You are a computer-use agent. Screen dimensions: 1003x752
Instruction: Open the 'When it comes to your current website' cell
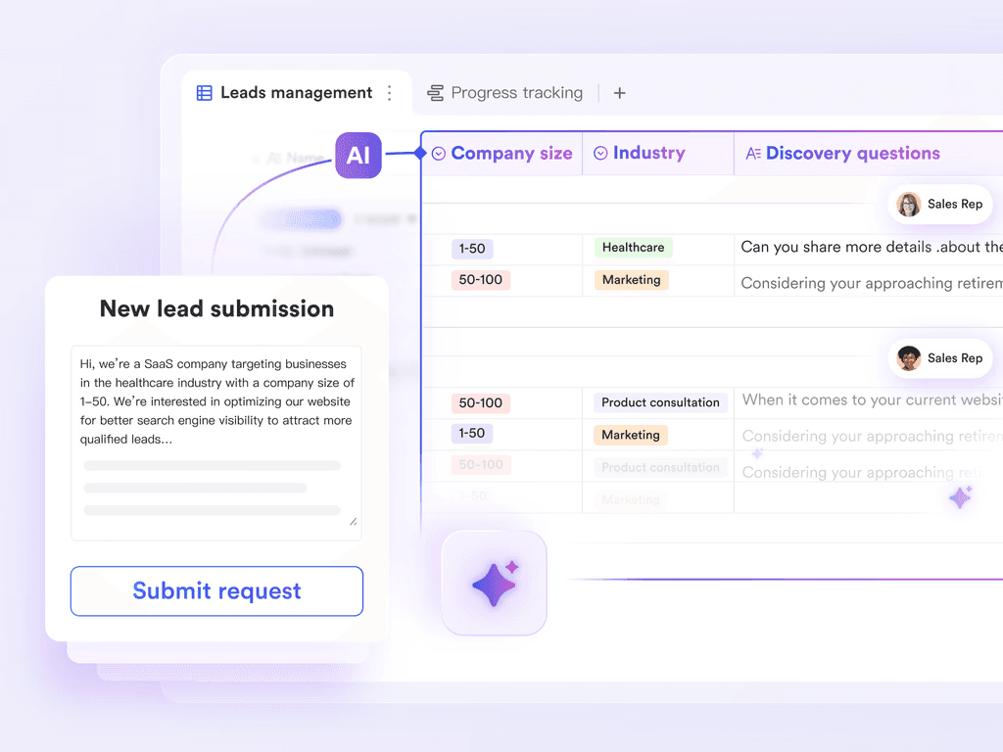871,400
